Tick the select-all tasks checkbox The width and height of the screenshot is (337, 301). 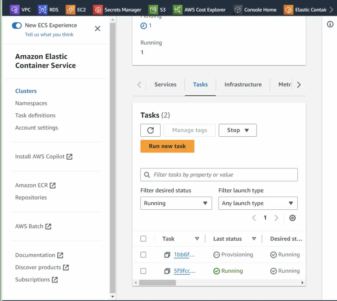click(x=143, y=239)
